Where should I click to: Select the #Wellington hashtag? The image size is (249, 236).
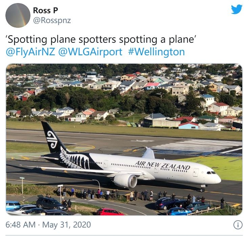156,52
